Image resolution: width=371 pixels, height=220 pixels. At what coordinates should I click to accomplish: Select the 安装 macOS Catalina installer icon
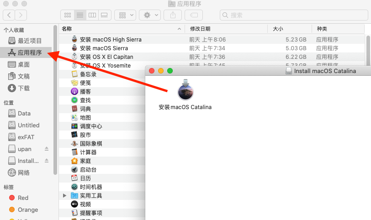pos(185,90)
